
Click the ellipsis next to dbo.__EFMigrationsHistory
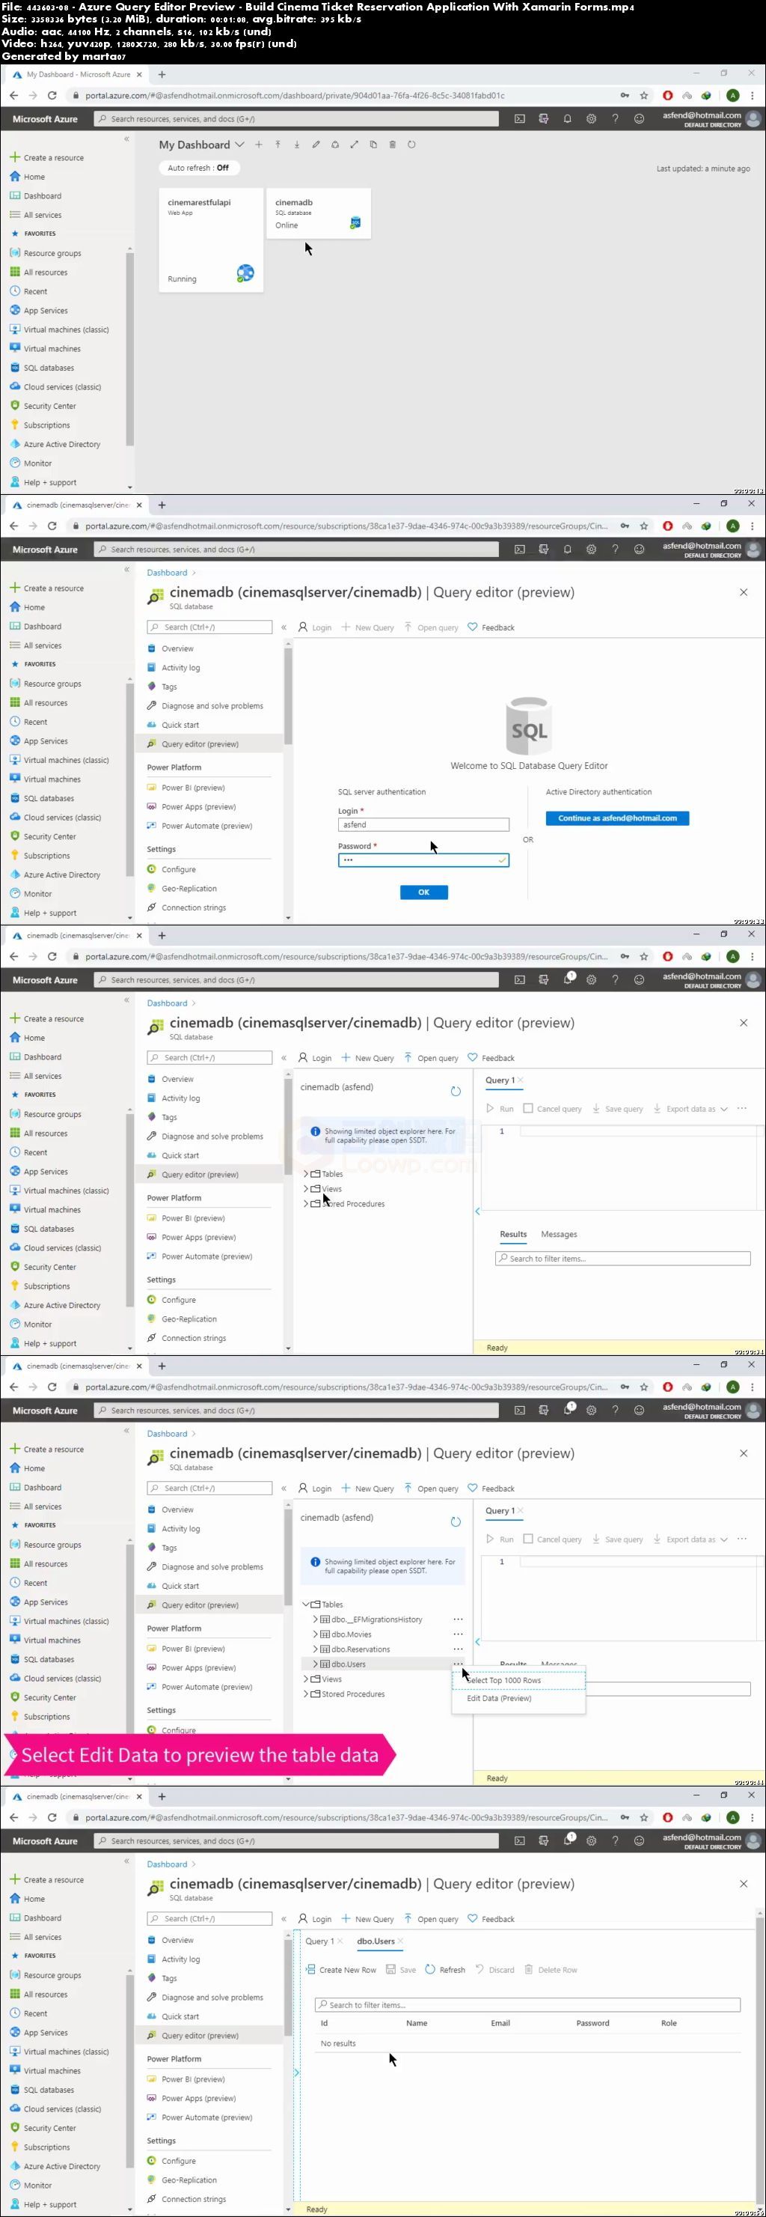tap(459, 1619)
